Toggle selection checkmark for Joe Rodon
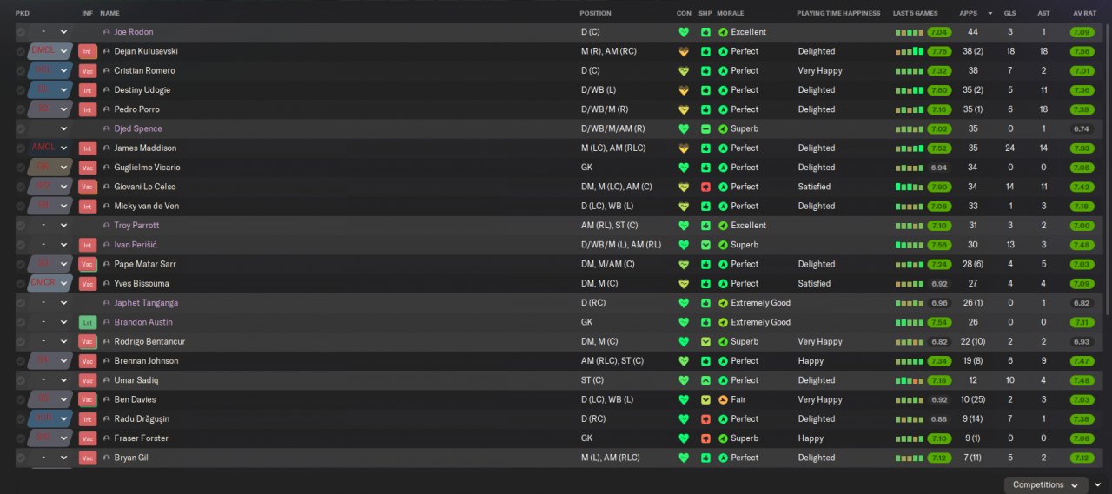Viewport: 1112px width, 494px height. [21, 32]
